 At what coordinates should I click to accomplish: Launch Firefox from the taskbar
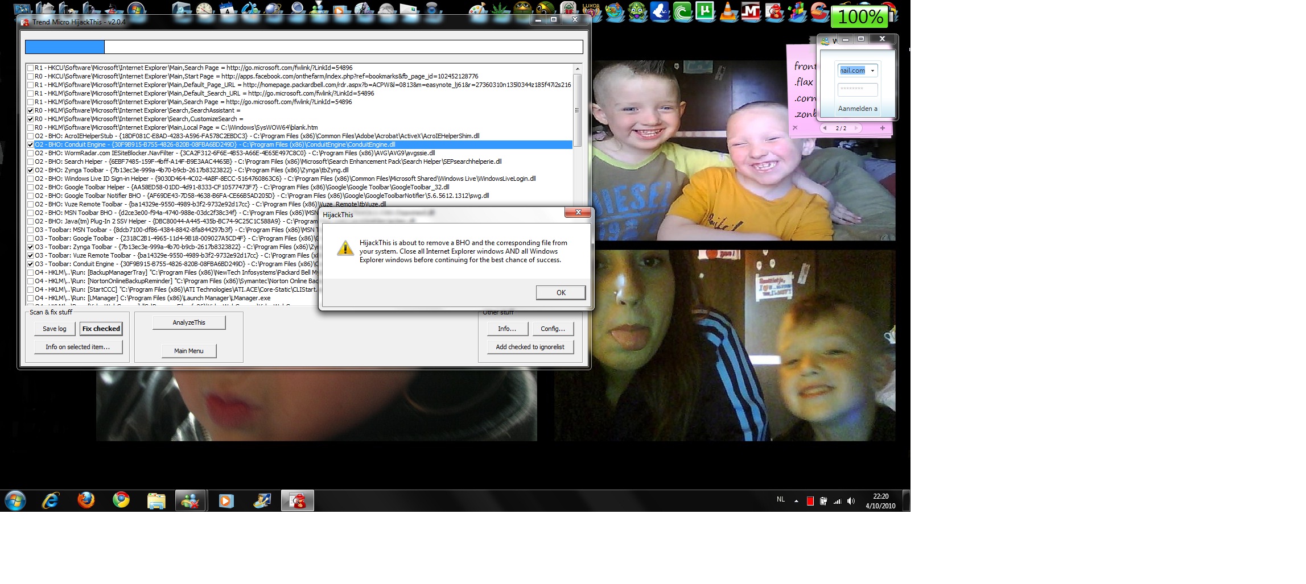tap(86, 501)
